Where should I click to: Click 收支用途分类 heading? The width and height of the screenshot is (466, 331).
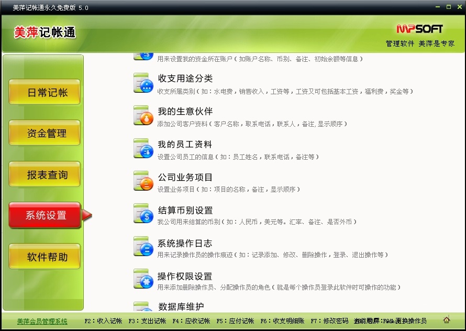pos(185,79)
